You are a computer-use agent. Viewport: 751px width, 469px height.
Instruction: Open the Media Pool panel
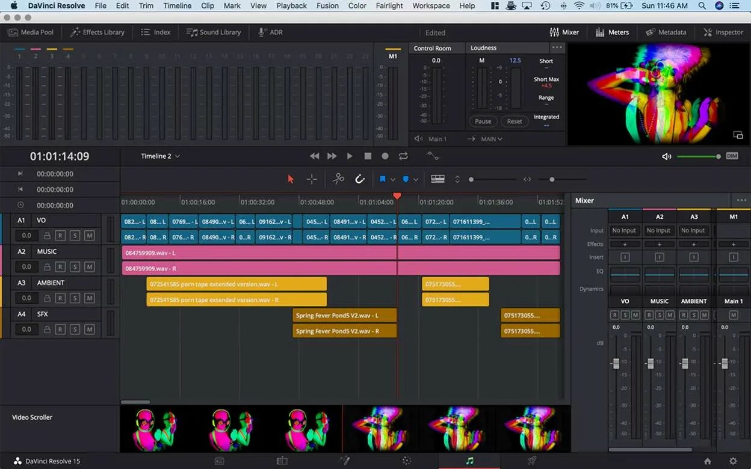pos(31,32)
